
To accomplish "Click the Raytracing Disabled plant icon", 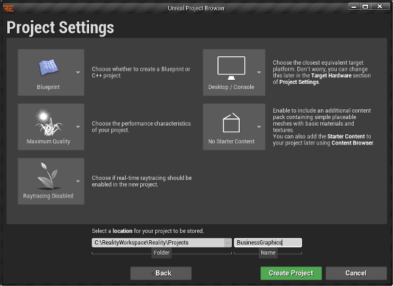I will 48,175.
